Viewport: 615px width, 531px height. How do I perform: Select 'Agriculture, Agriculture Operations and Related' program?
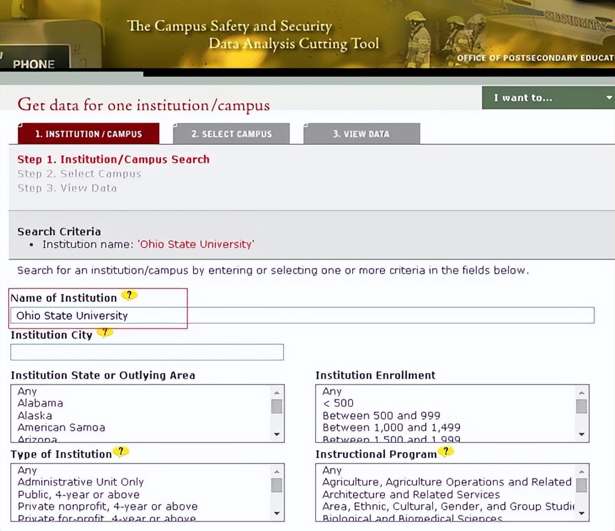click(x=447, y=482)
